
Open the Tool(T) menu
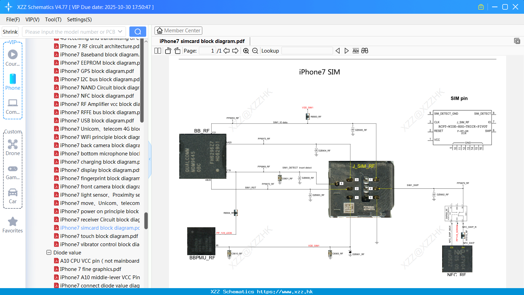[x=53, y=20]
